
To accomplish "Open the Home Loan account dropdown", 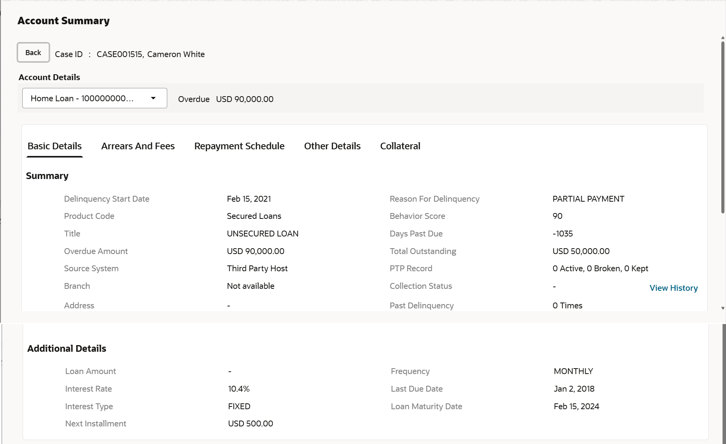I will tap(95, 98).
